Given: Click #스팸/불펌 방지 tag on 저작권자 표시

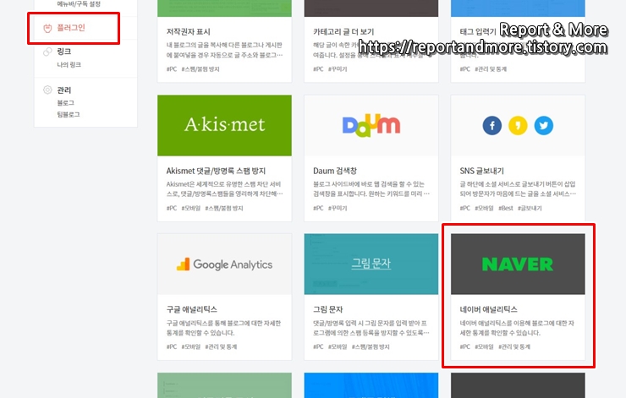Looking at the screenshot, I should tap(200, 69).
